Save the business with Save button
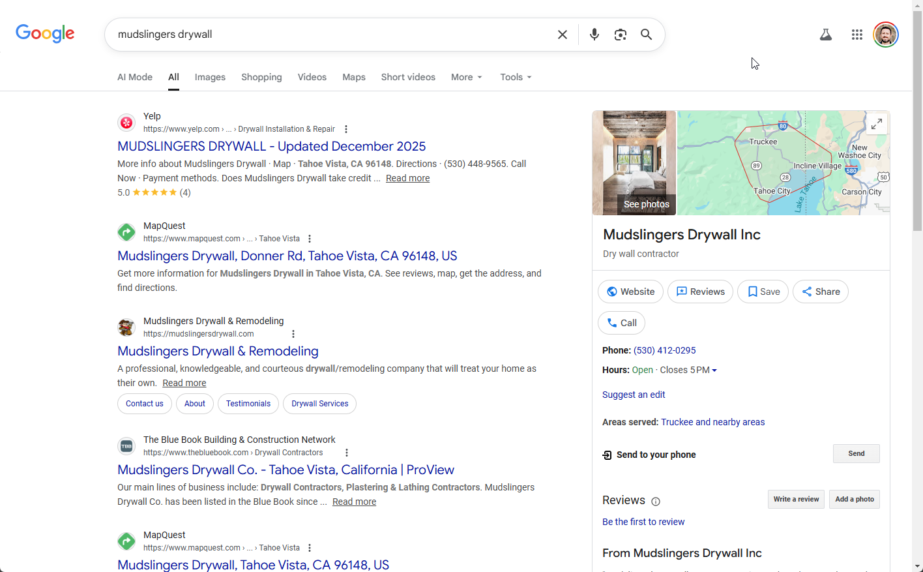Image resolution: width=923 pixels, height=572 pixels. [763, 292]
